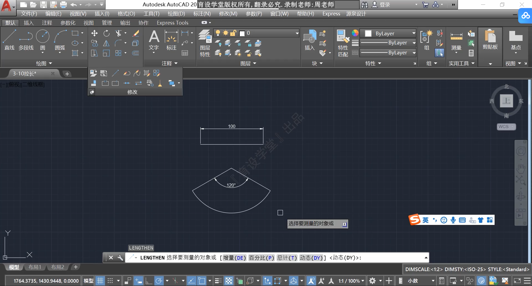Select the Polyline (多段线) tool

(x=26, y=40)
